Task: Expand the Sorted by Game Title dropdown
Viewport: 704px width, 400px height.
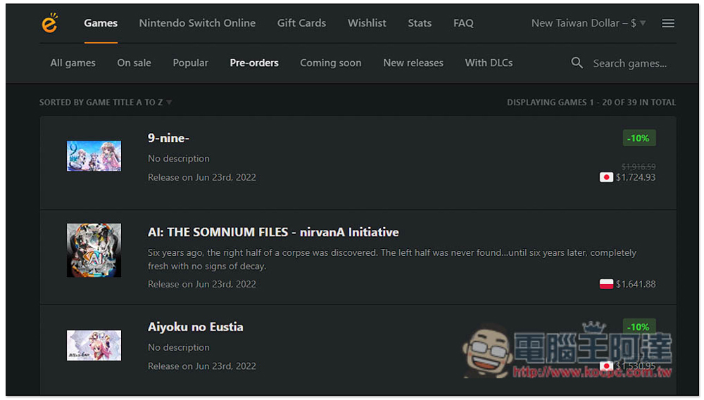Action: (106, 103)
